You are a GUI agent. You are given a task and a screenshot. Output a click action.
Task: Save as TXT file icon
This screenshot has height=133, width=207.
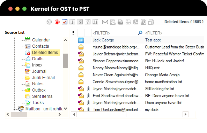120,22
